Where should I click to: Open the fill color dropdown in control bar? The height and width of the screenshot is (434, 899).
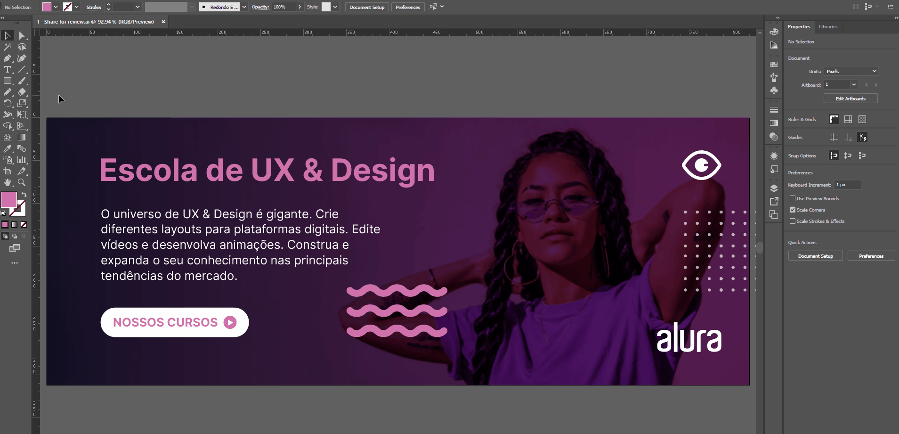click(56, 7)
